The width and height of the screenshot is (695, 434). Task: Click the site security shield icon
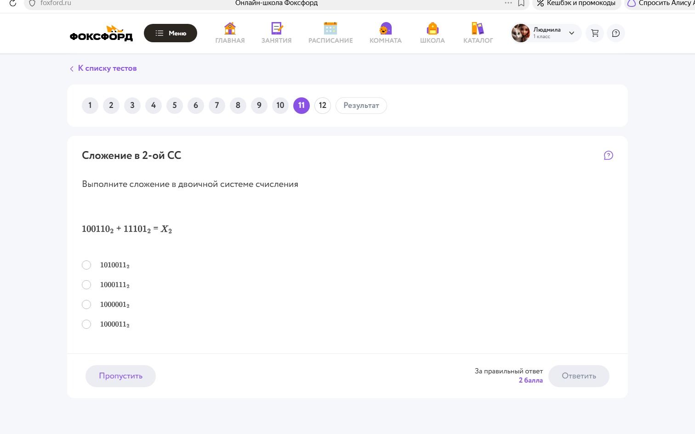pos(32,3)
